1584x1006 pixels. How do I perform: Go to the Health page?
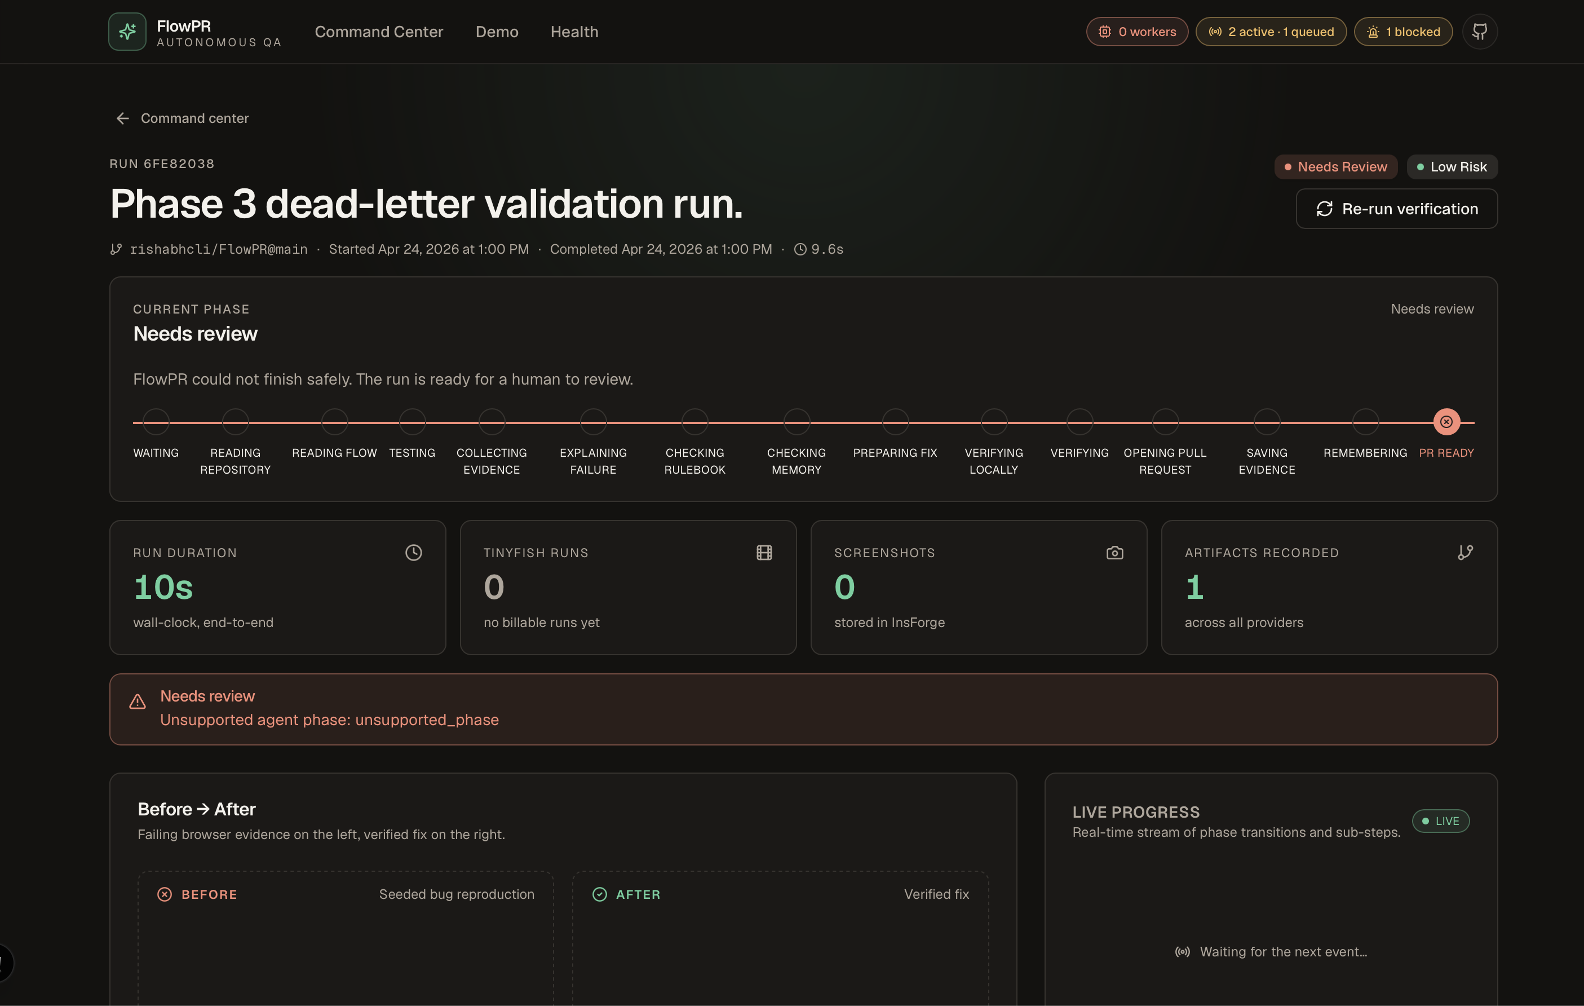click(x=574, y=32)
